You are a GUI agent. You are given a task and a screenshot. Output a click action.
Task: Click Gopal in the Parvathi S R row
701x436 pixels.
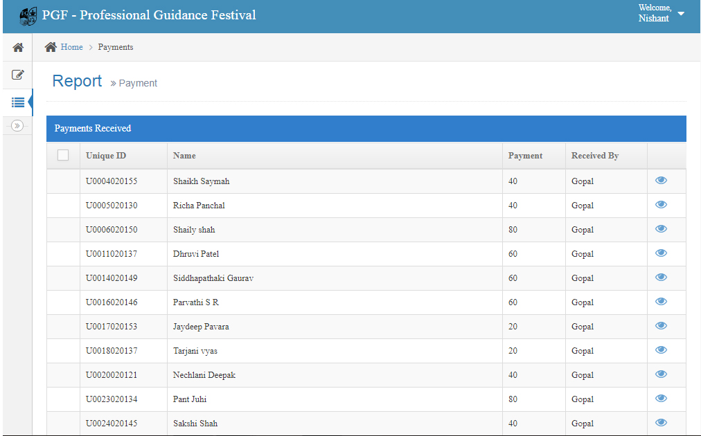click(x=583, y=302)
